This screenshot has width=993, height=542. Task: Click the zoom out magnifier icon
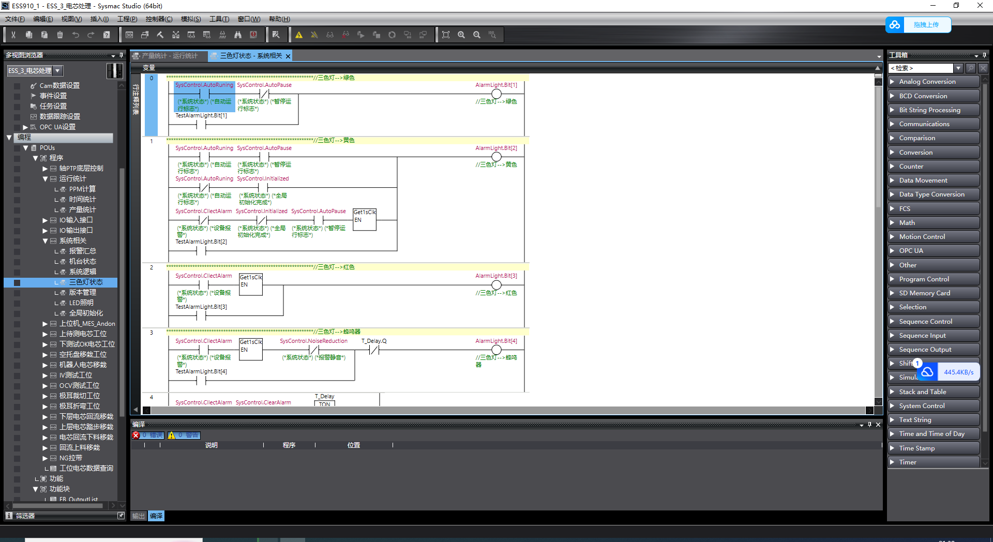click(x=477, y=35)
